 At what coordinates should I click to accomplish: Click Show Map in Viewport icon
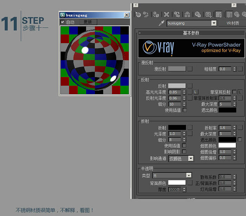click(219, 15)
